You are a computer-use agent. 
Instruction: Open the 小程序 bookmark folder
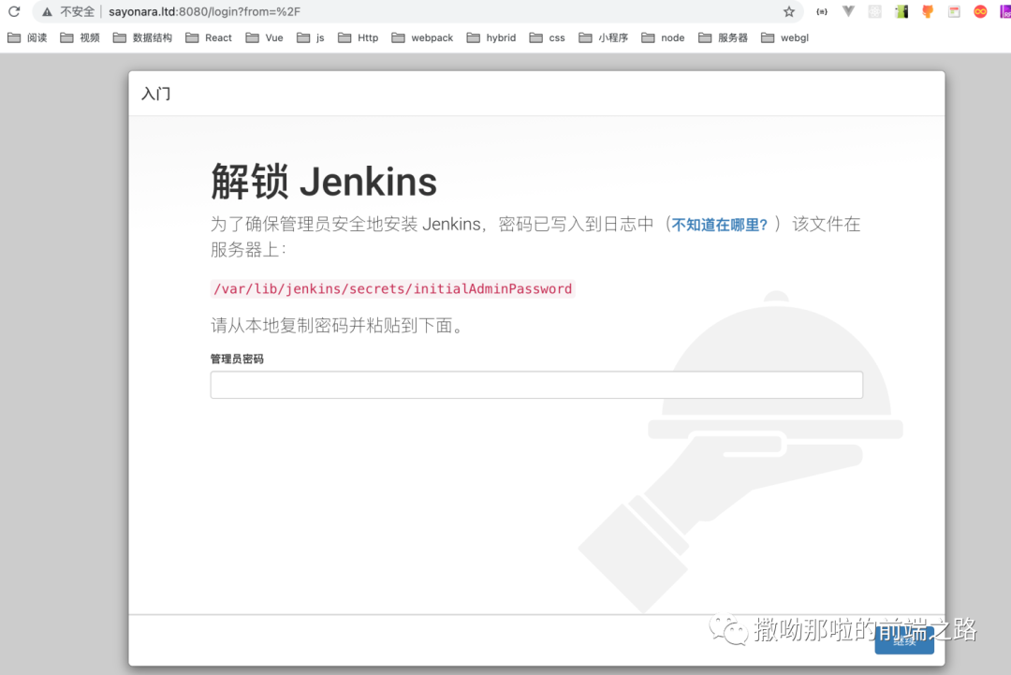603,38
